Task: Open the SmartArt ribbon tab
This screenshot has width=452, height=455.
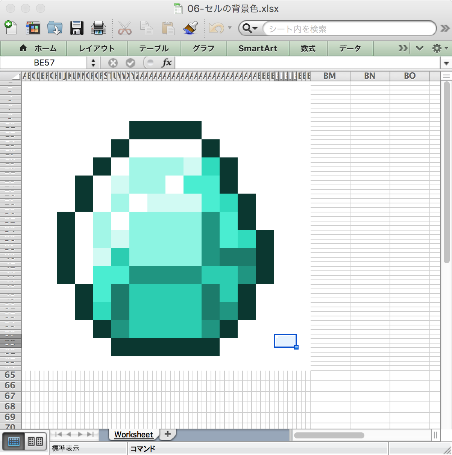Action: click(258, 48)
